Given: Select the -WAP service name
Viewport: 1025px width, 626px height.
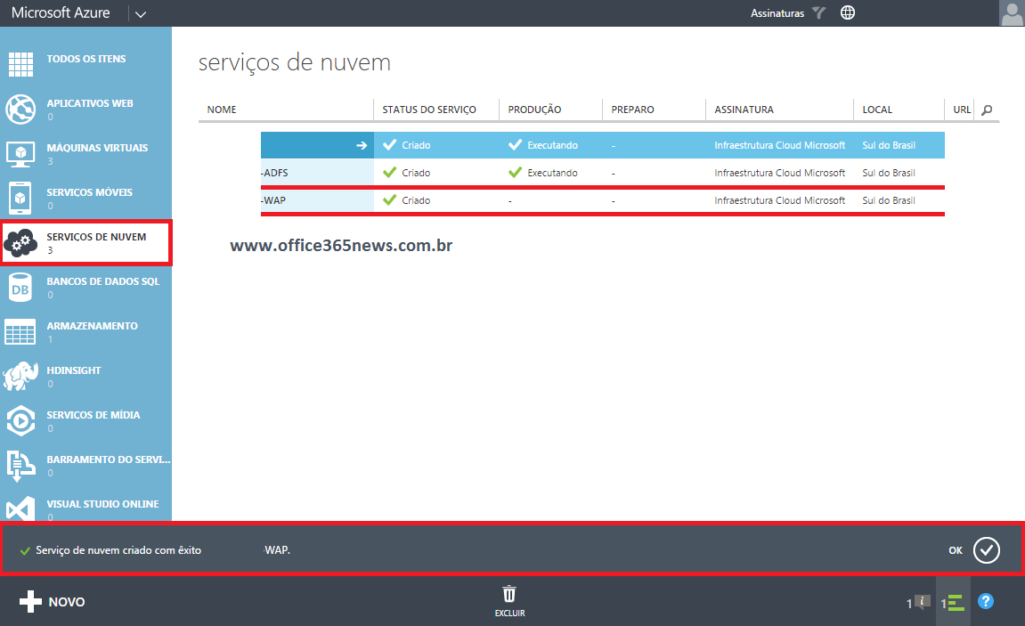Looking at the screenshot, I should tap(273, 200).
